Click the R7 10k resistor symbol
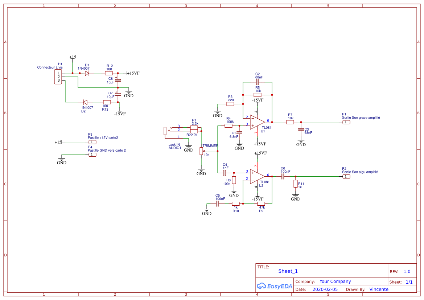The height and width of the screenshot is (300, 424). click(x=290, y=122)
